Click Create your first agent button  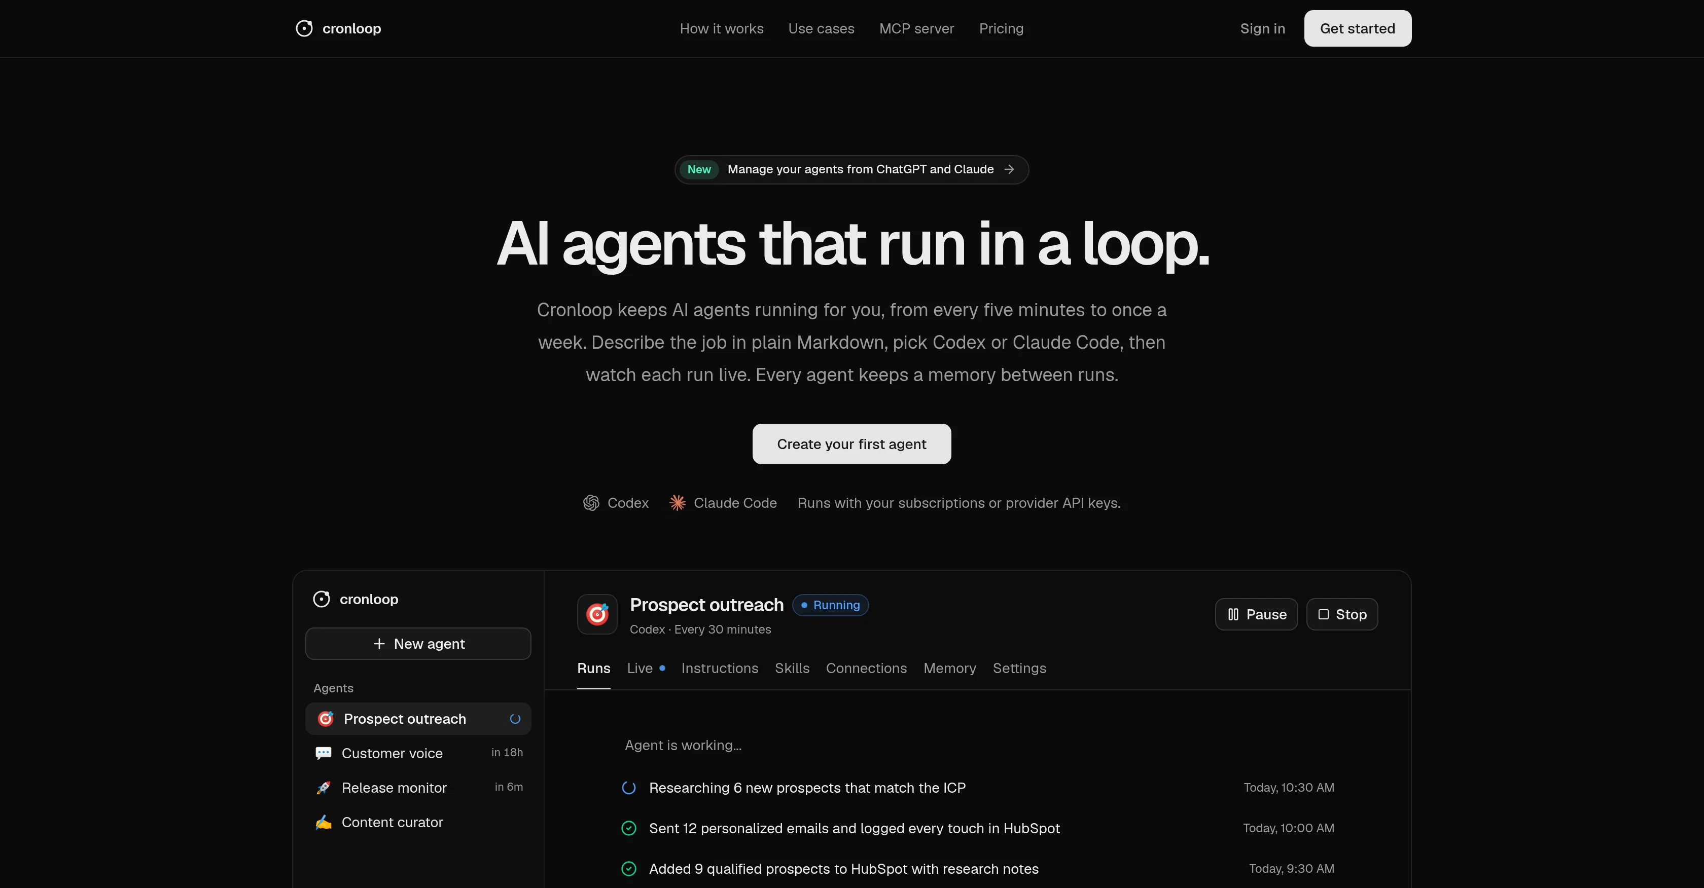851,443
